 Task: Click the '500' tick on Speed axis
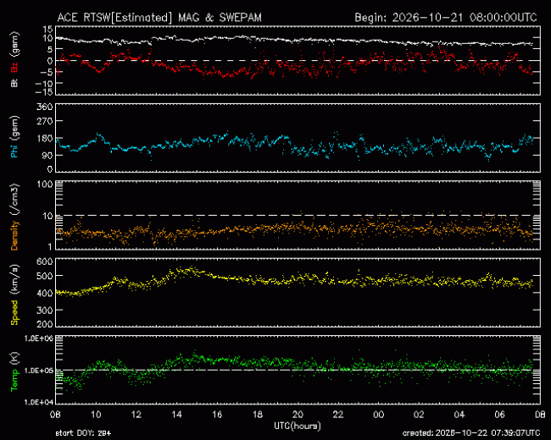[x=45, y=276]
